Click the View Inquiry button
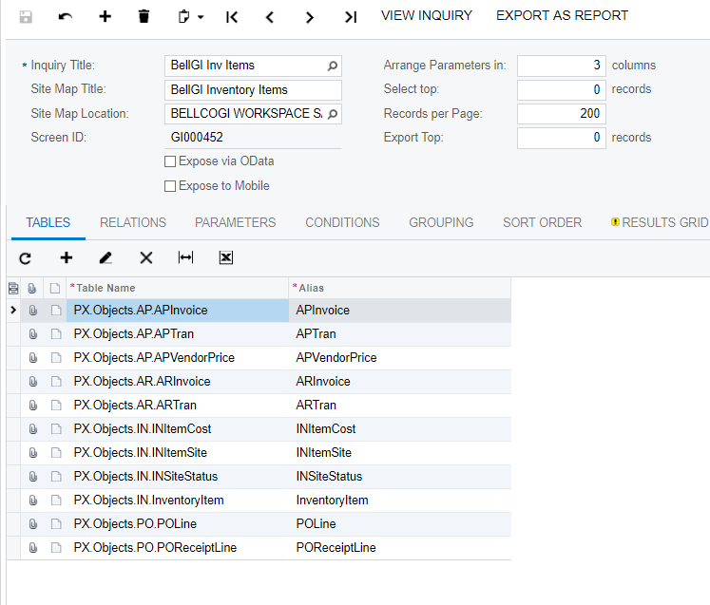The height and width of the screenshot is (605, 710). pos(427,16)
